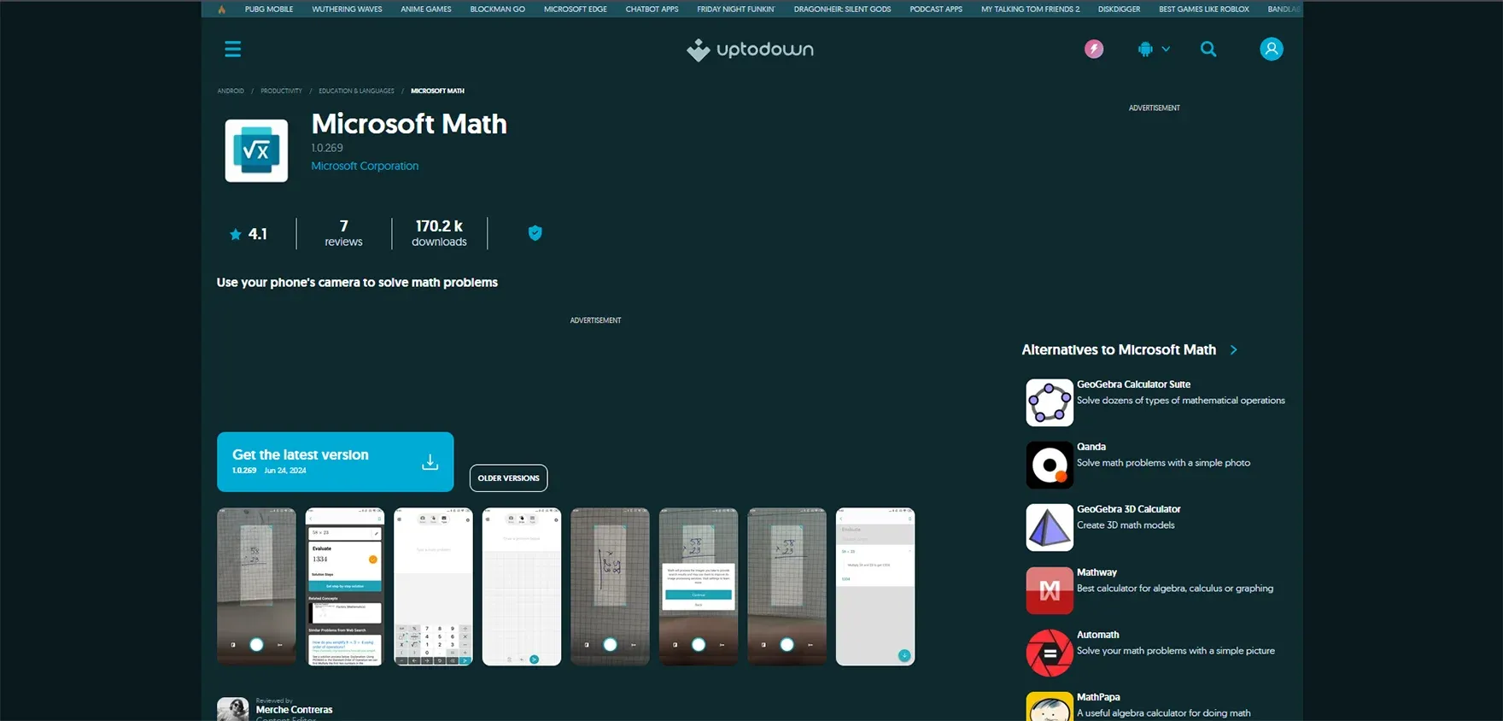Click the 4.1 star rating
Screen dimensions: 1503x721
(249, 234)
